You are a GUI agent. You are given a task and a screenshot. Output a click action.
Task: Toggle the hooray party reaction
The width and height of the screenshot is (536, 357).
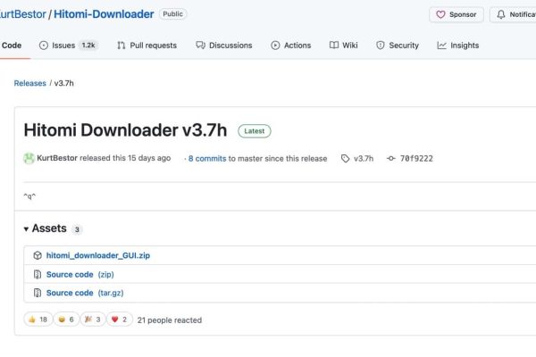[x=92, y=320]
